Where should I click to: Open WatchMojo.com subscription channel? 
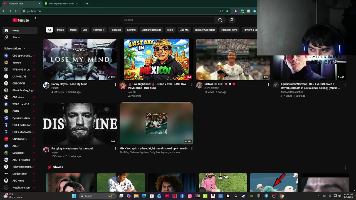click(x=20, y=187)
